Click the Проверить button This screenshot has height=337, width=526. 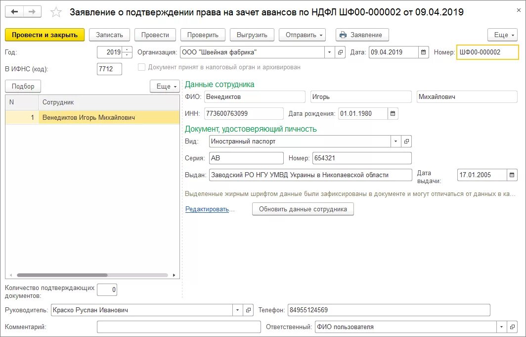point(203,35)
